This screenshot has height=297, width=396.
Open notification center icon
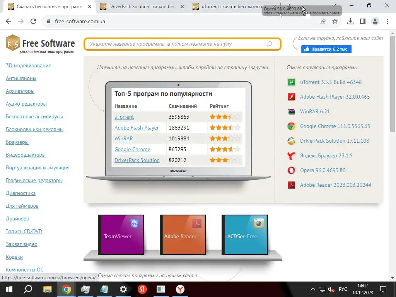(x=383, y=289)
